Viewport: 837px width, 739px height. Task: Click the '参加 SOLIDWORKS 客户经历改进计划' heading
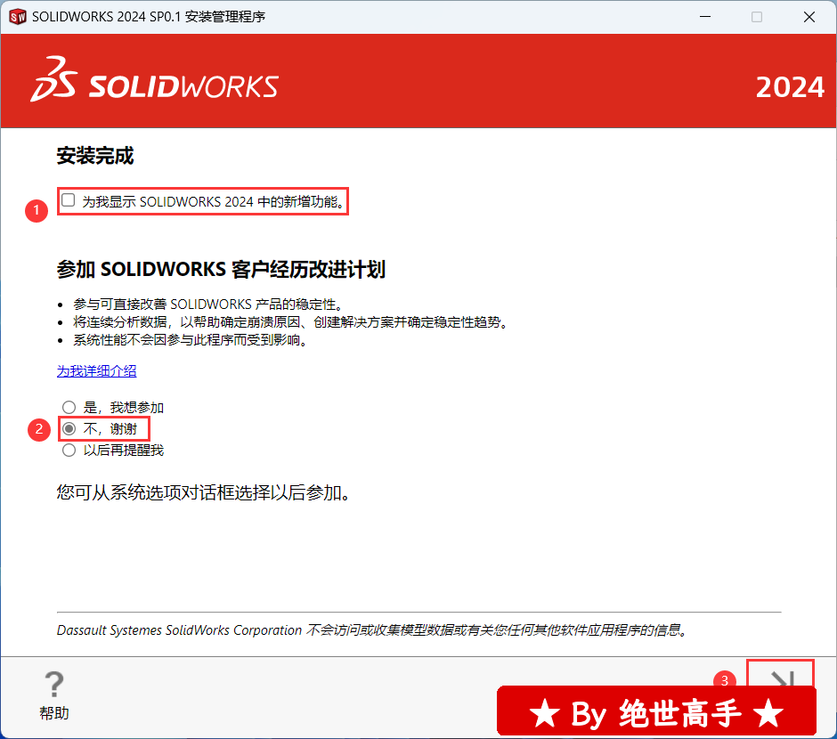[221, 270]
